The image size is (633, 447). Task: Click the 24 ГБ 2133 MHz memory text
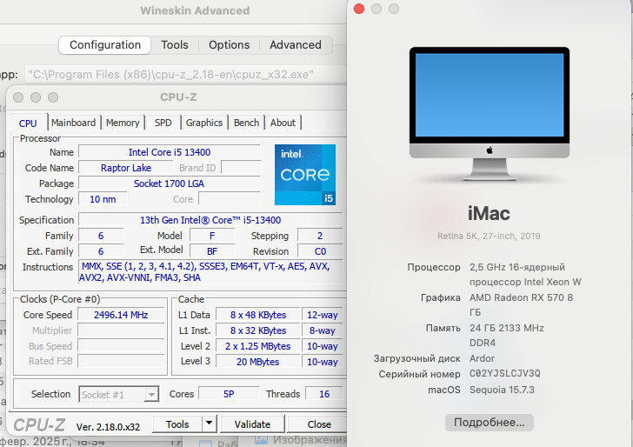click(507, 335)
